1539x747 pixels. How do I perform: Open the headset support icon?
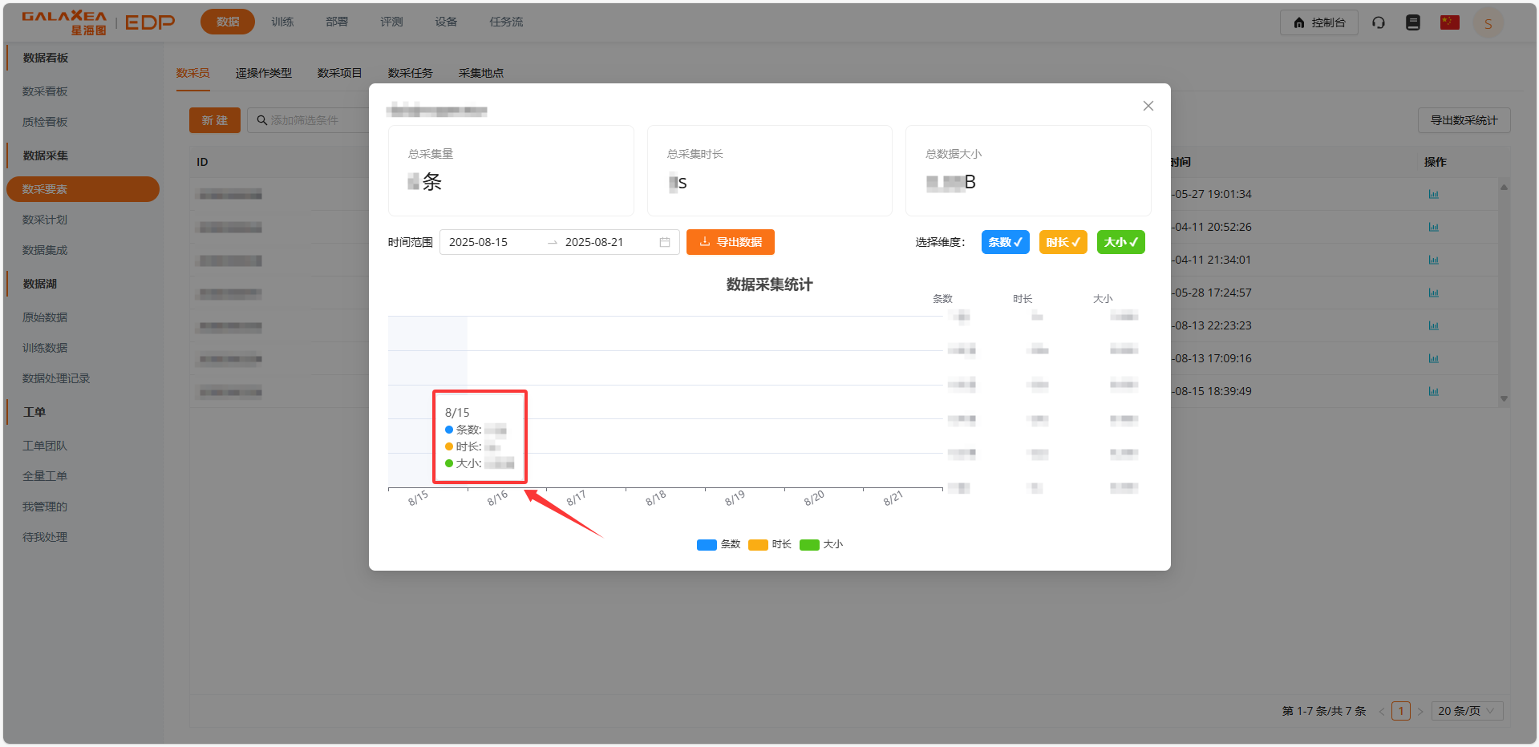1378,22
